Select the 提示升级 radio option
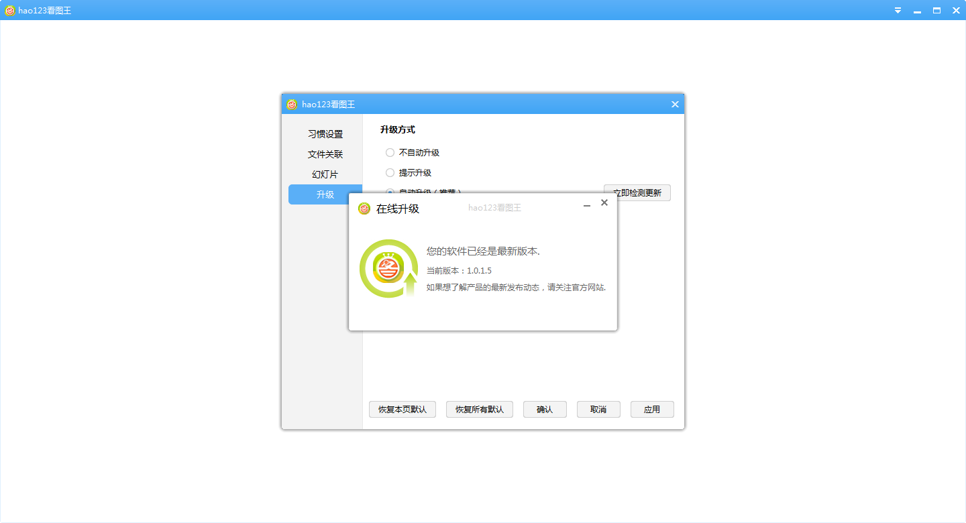 tap(390, 172)
